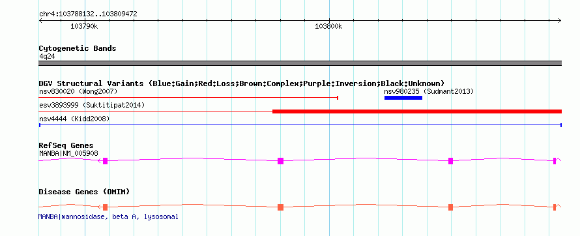Click the 4q24 band label

47,57
